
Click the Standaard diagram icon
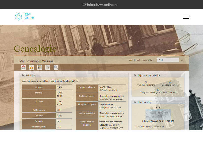146,81
